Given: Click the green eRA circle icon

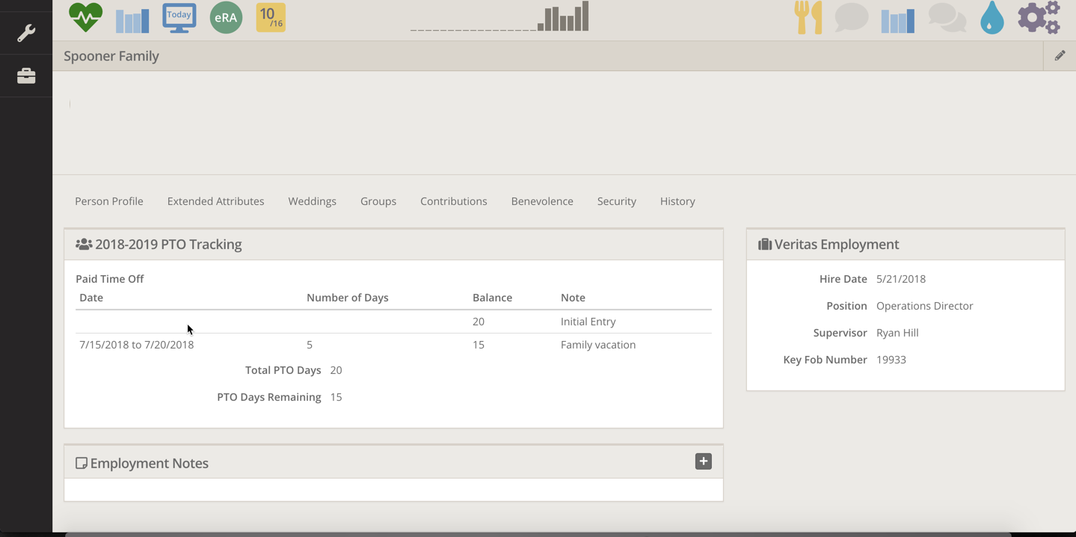Looking at the screenshot, I should [x=226, y=17].
